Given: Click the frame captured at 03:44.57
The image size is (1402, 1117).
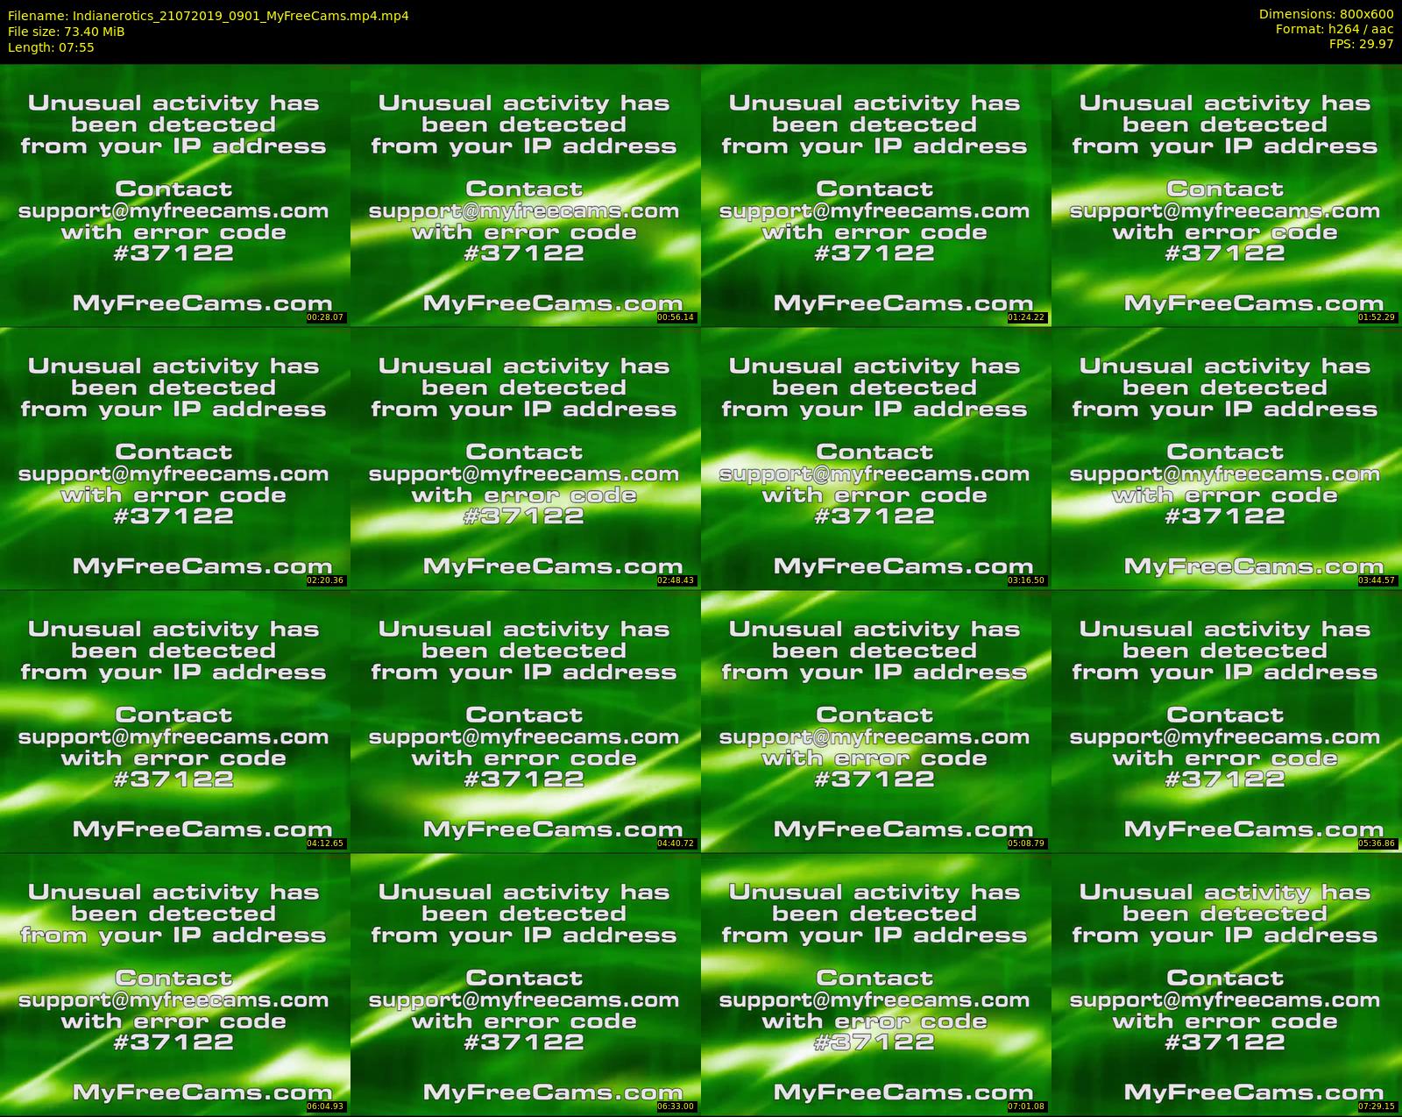Looking at the screenshot, I should pyautogui.click(x=1227, y=458).
